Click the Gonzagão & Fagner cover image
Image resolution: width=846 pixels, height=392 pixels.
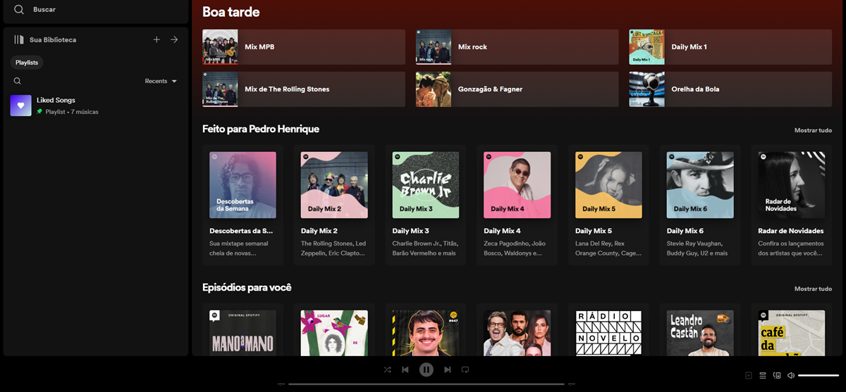tap(434, 89)
